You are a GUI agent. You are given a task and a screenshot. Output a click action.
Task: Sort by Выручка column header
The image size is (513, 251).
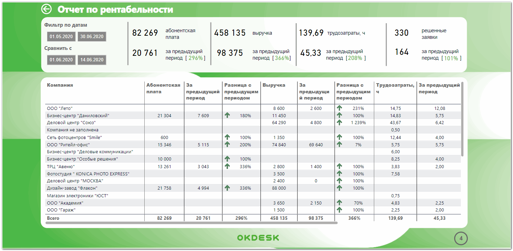click(274, 85)
